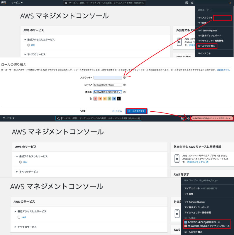Collapse 最近アクセスしたサービス under the M-SWITCH-ROLE badge console

coord(17,157)
